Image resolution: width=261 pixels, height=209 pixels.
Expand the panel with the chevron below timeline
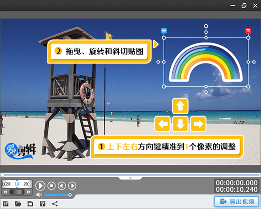pyautogui.click(x=130, y=178)
